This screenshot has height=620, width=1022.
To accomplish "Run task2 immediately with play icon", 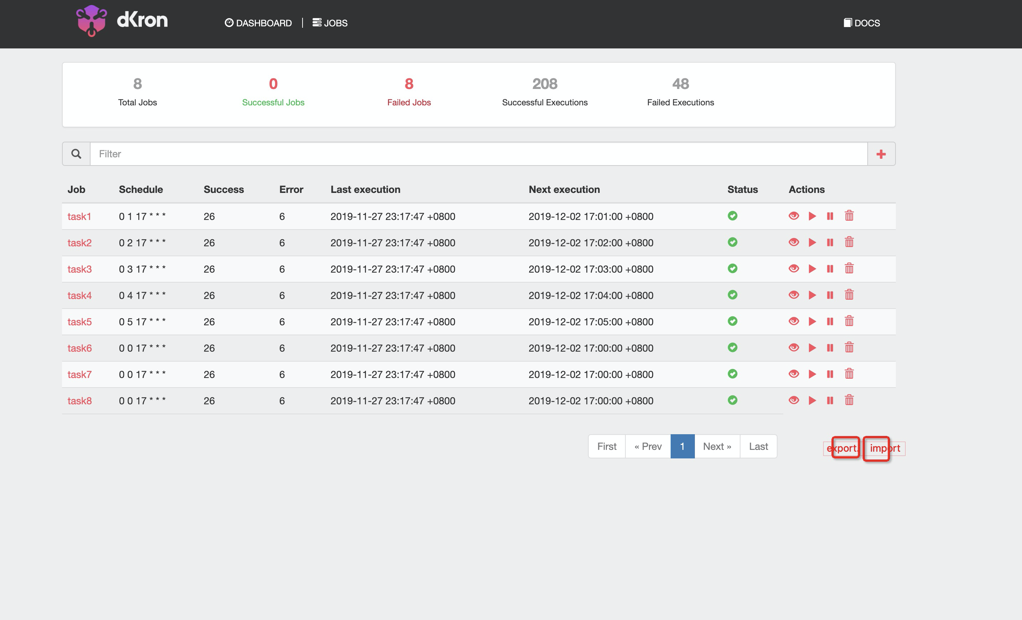I will click(812, 243).
